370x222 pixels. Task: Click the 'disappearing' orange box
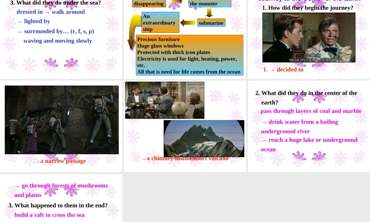click(149, 4)
